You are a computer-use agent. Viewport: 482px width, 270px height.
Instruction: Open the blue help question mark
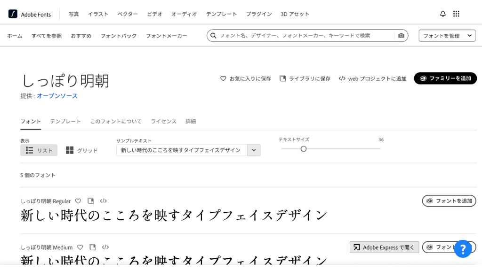click(463, 249)
